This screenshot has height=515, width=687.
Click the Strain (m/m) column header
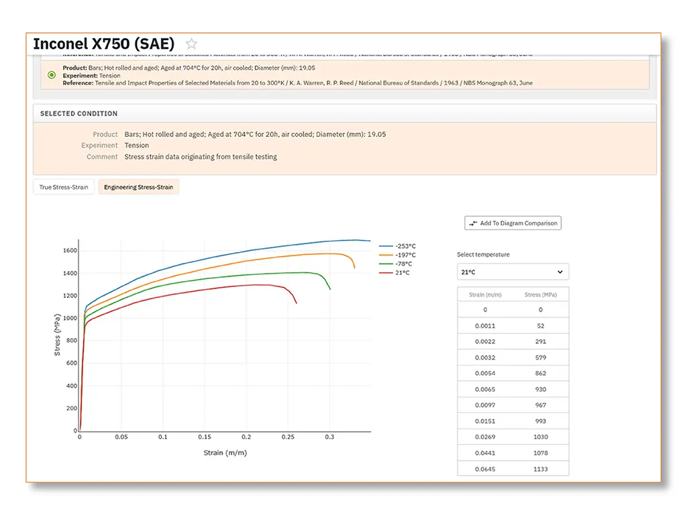(x=485, y=294)
